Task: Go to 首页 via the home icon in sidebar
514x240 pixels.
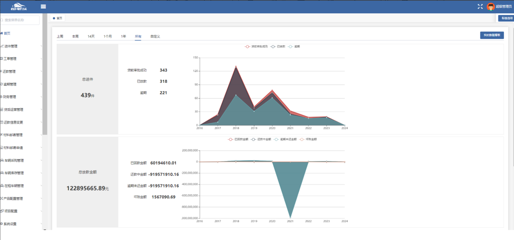Action: click(x=1, y=33)
